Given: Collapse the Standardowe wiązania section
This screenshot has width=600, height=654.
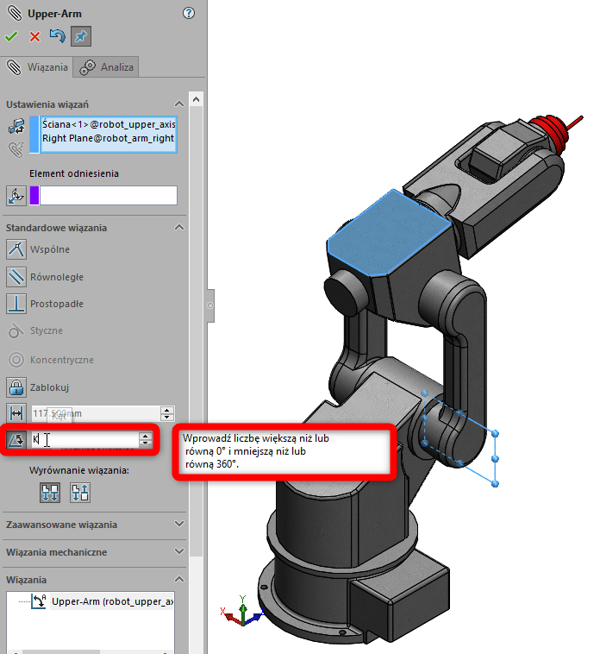Looking at the screenshot, I should [179, 228].
